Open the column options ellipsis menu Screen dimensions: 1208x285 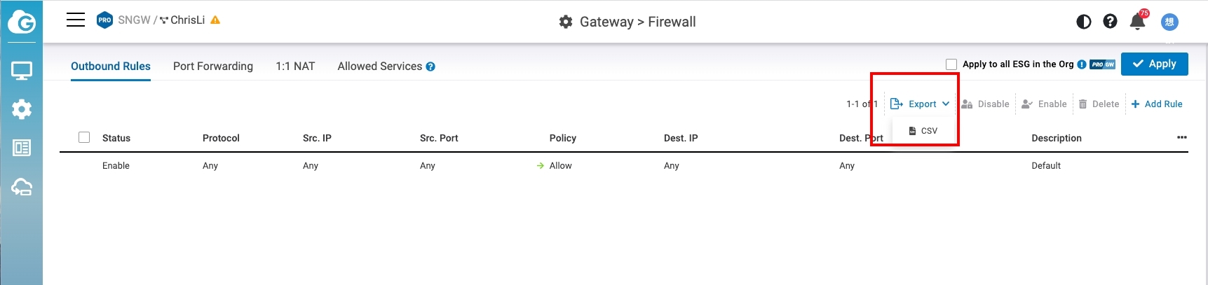(x=1181, y=137)
